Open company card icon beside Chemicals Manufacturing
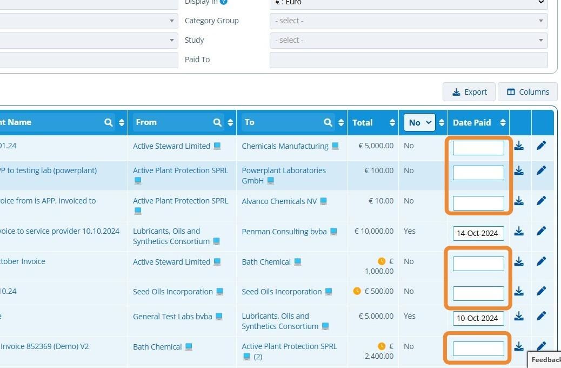The image size is (561, 368). pos(335,146)
